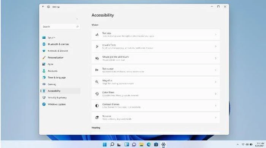Launch File Explorer from taskbar
266x148 pixels.
click(141, 145)
